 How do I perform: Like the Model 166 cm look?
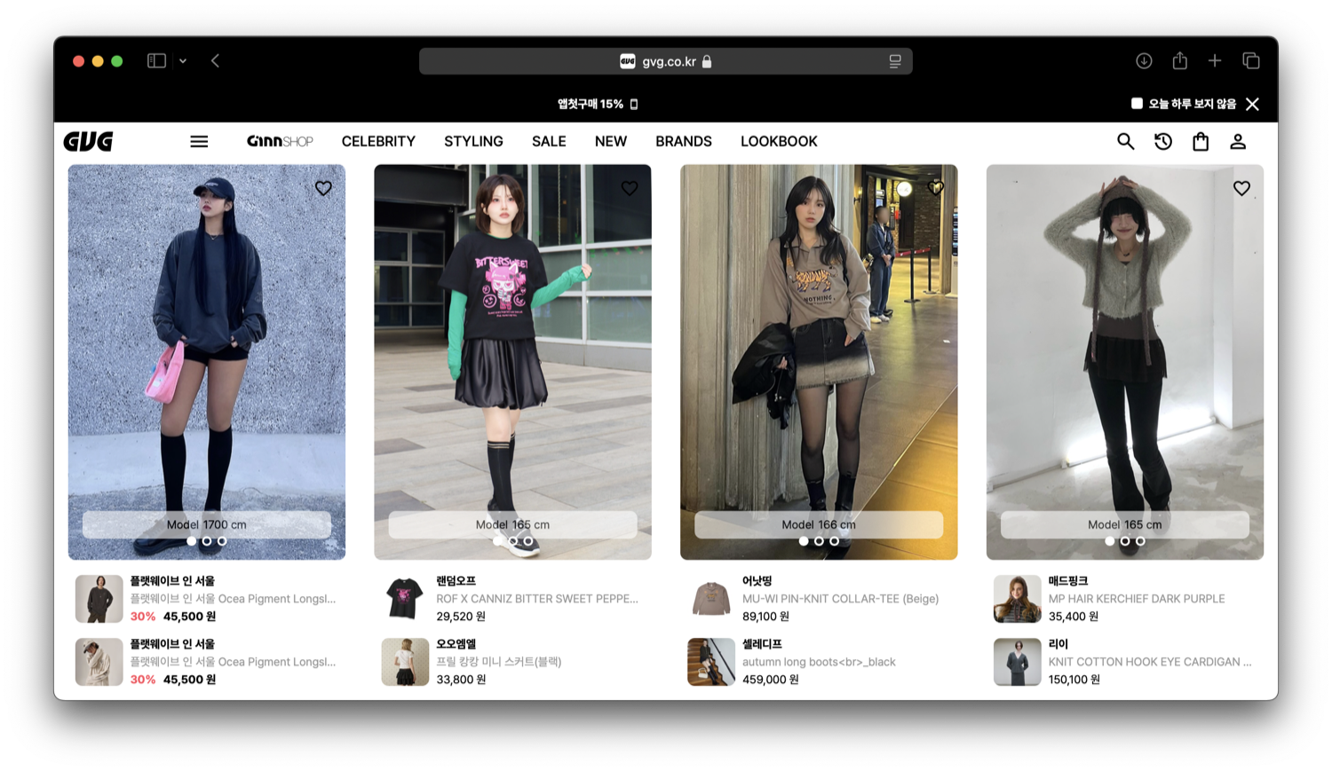[935, 188]
